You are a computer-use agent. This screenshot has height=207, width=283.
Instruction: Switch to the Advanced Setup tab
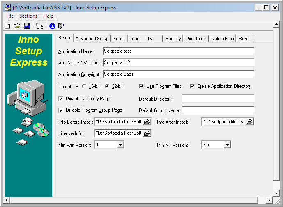click(92, 39)
